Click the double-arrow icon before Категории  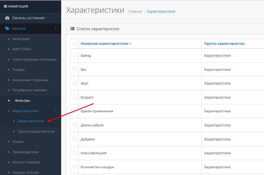tap(9, 39)
